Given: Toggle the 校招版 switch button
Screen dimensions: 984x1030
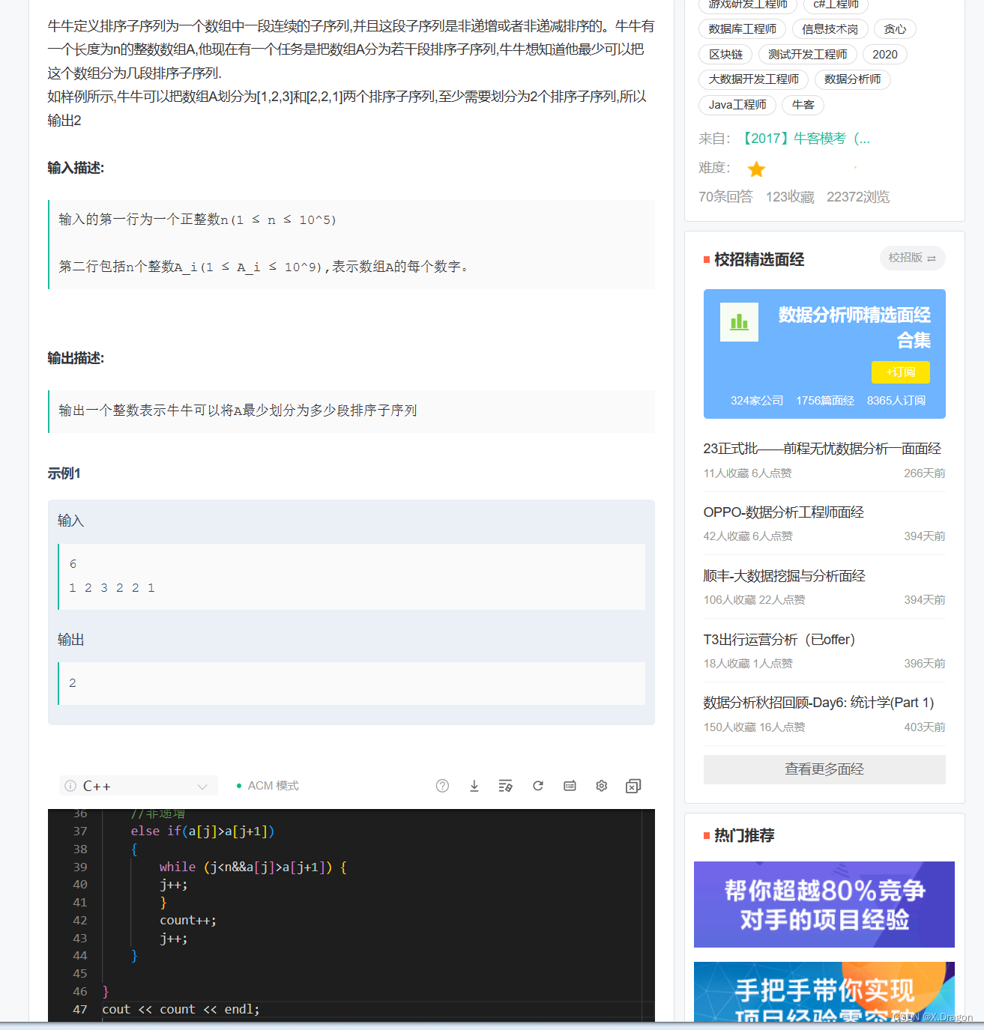Looking at the screenshot, I should (x=912, y=258).
